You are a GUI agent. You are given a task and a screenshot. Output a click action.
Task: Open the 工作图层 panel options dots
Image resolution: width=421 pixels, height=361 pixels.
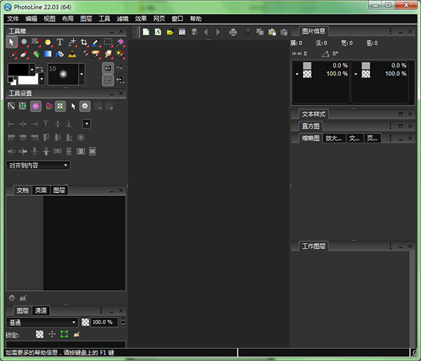point(390,246)
